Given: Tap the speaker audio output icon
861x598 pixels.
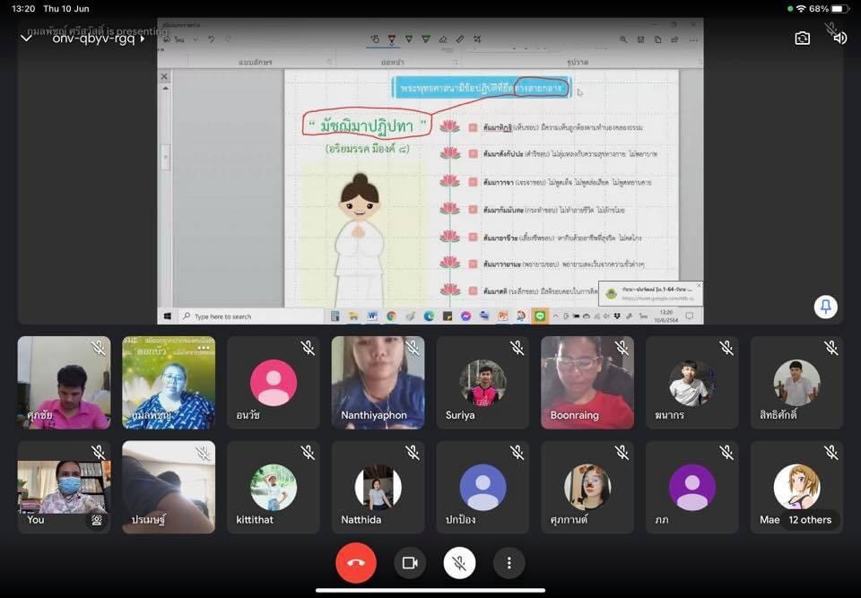Looking at the screenshot, I should [839, 38].
